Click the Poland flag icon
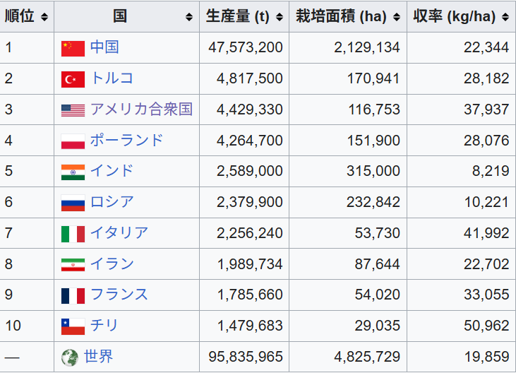516x373 pixels. [x=73, y=141]
